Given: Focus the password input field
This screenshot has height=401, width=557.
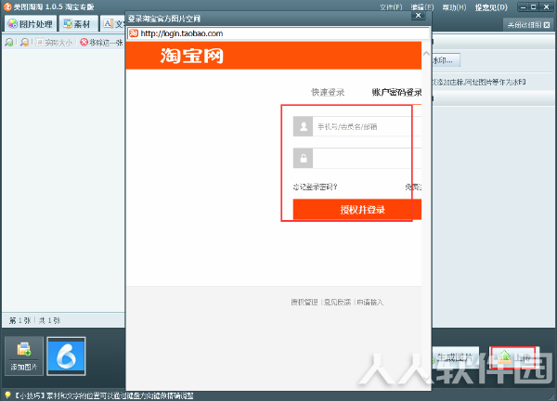Looking at the screenshot, I should point(367,158).
